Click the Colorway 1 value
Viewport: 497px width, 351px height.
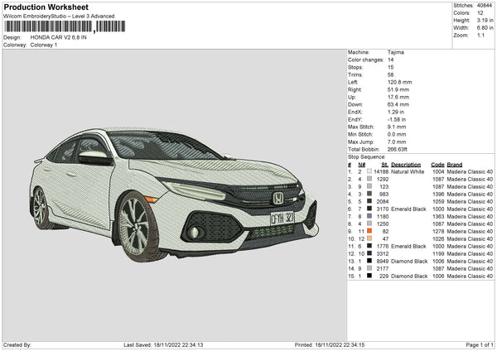(x=44, y=45)
